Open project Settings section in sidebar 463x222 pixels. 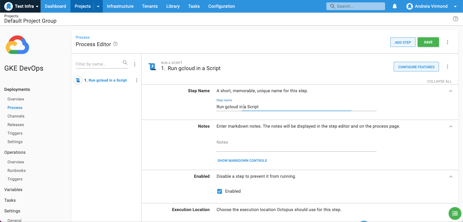12,211
